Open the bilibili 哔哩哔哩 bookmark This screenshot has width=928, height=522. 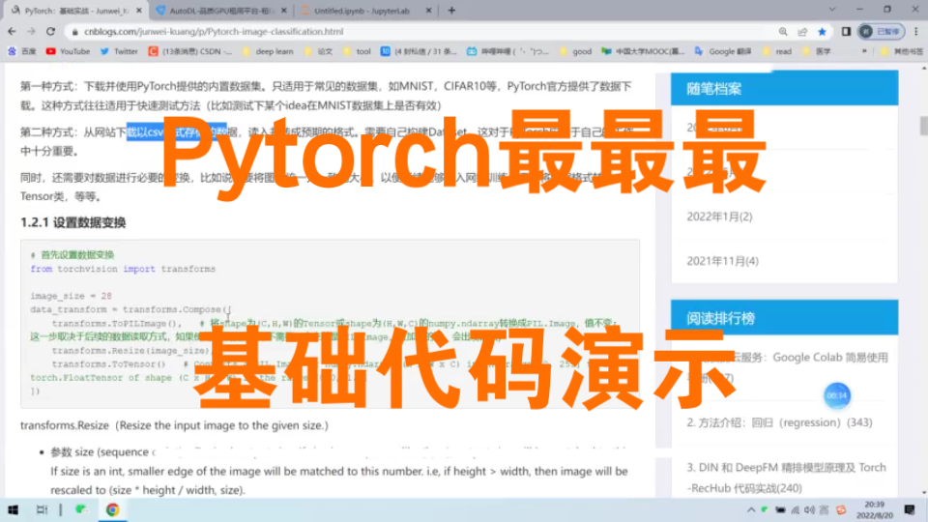(x=507, y=51)
